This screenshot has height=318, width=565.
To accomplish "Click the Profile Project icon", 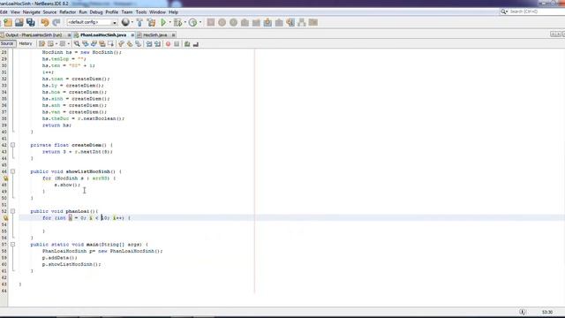I will click(192, 22).
